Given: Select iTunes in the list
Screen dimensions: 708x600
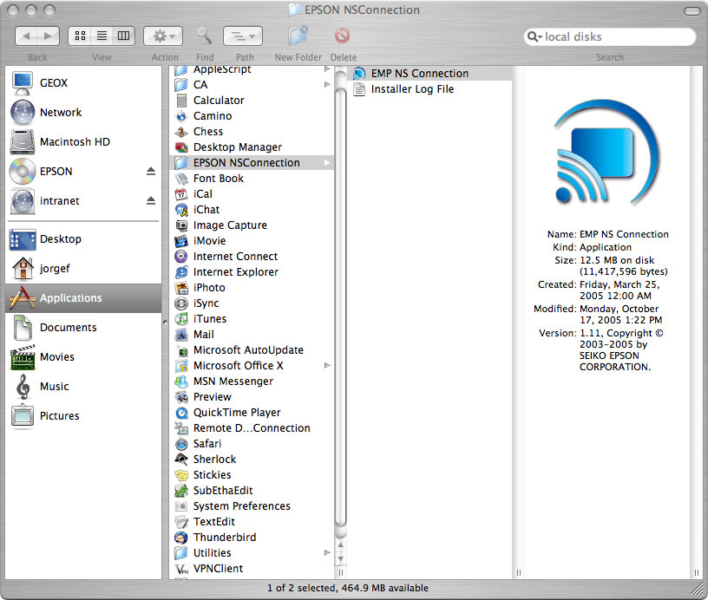Looking at the screenshot, I should [252, 318].
